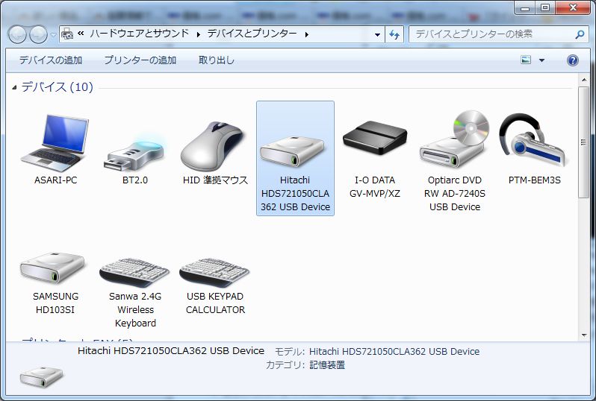Viewport: 596px width, 401px height.
Task: Click プリンターの追加 toolbar command
Action: (x=140, y=60)
